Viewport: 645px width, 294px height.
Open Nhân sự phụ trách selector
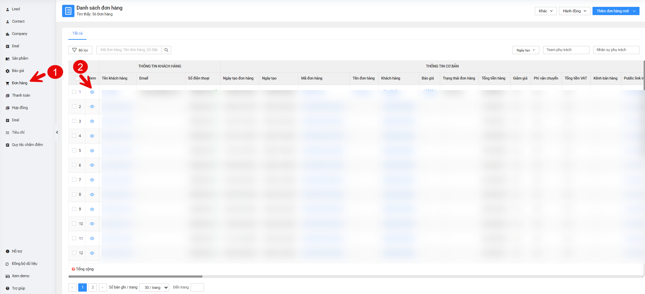click(616, 50)
